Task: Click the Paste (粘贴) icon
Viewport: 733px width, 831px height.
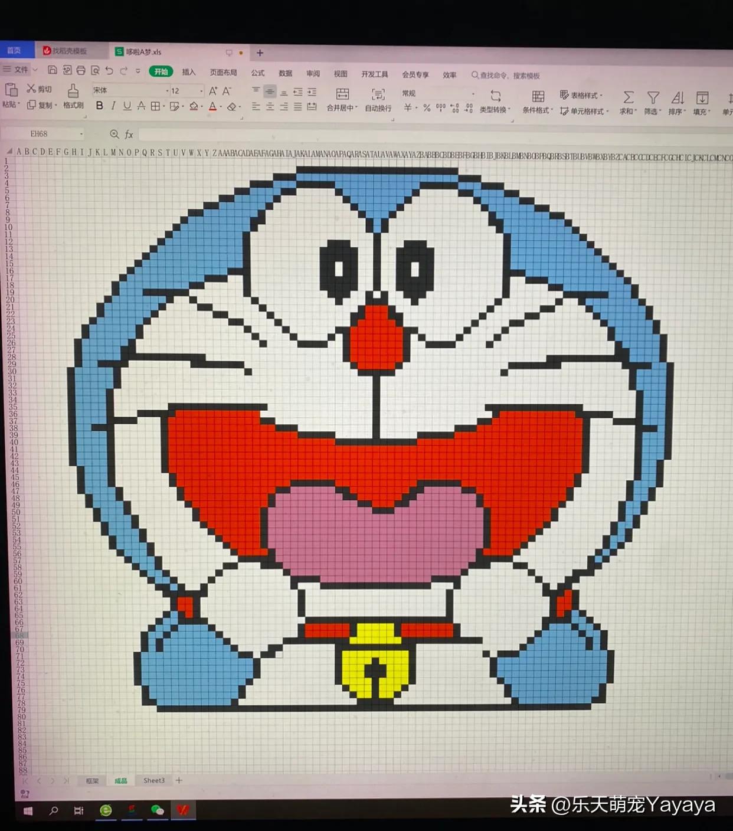Action: click(x=11, y=90)
